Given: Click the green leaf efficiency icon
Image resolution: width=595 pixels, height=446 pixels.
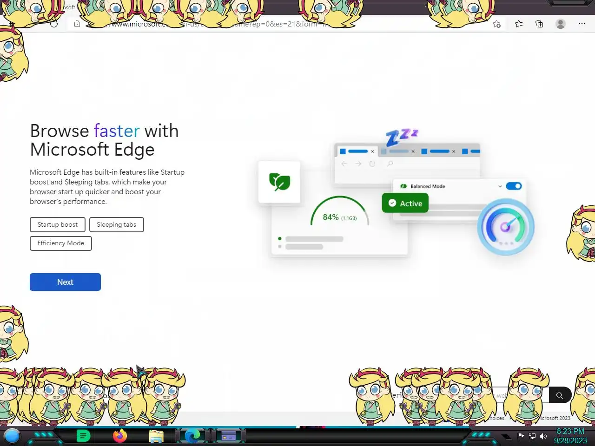Looking at the screenshot, I should pyautogui.click(x=279, y=182).
